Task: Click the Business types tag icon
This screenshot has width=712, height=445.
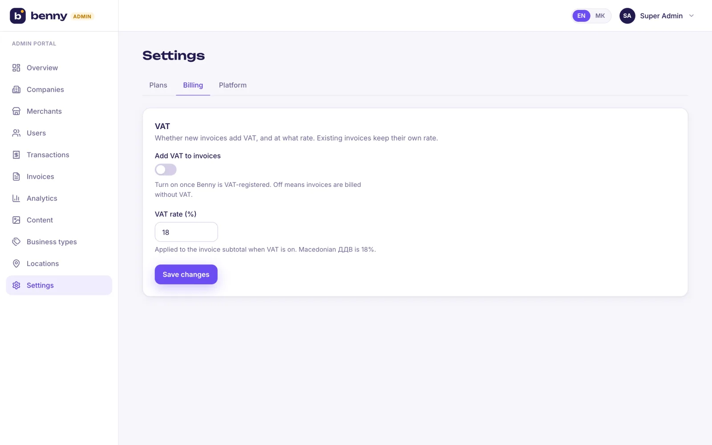Action: (x=16, y=242)
